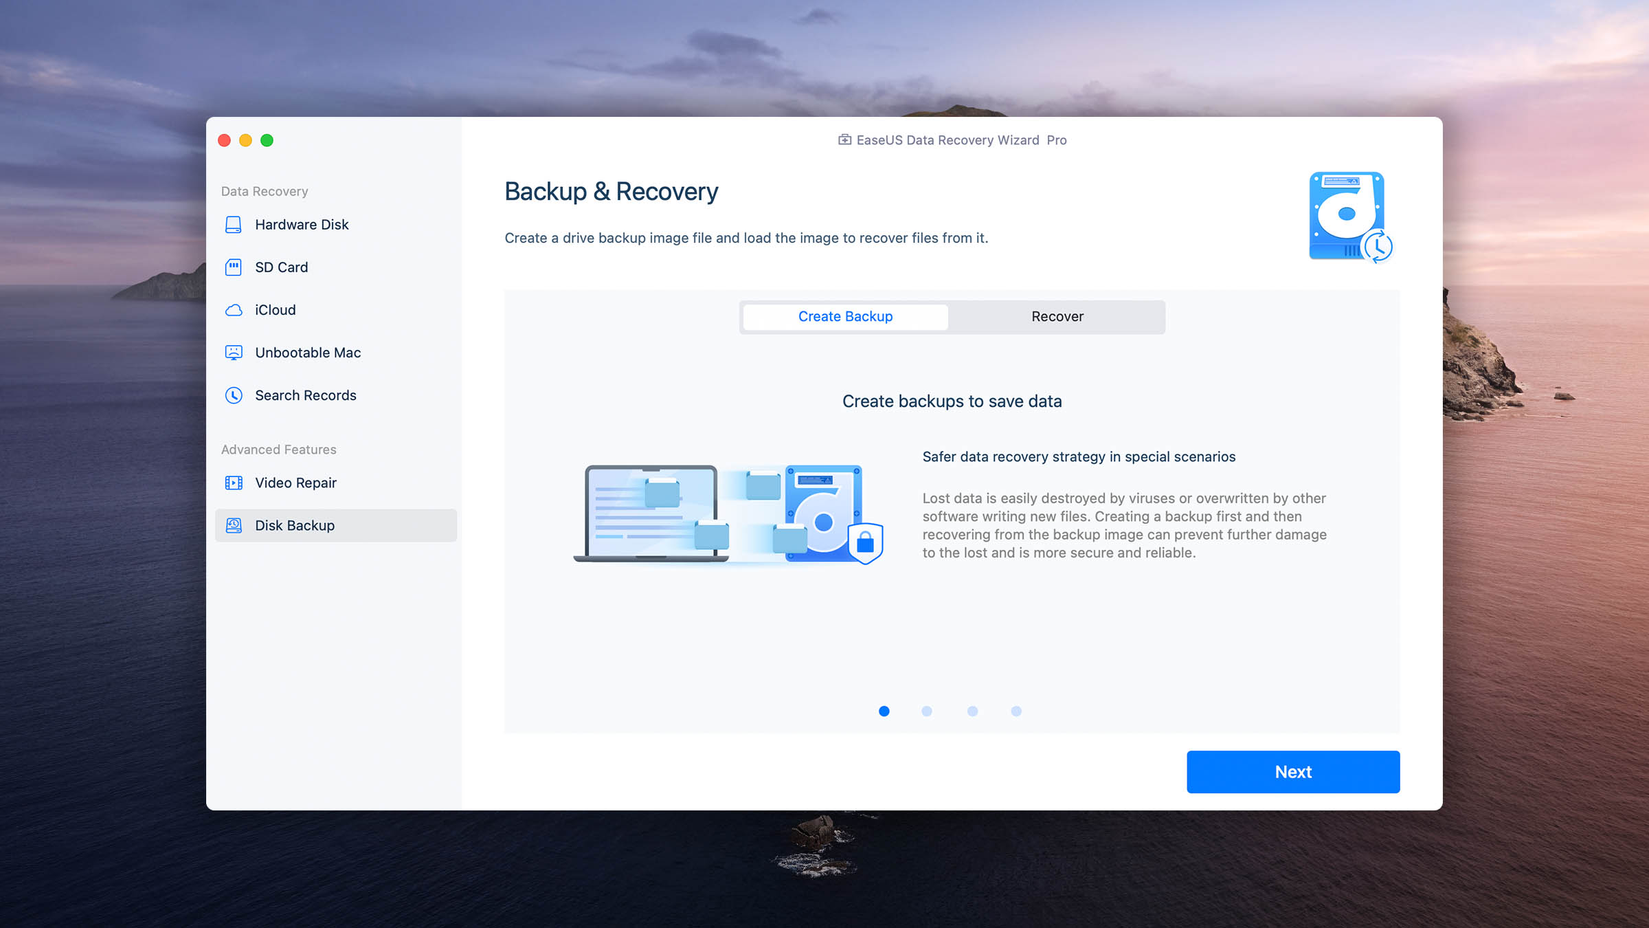Screen dimensions: 1649x928
Task: Expand the Data Recovery sidebar section
Action: coord(264,190)
